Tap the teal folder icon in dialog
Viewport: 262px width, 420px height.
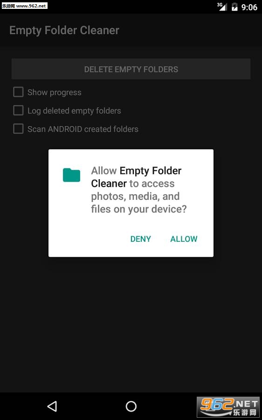[71, 175]
